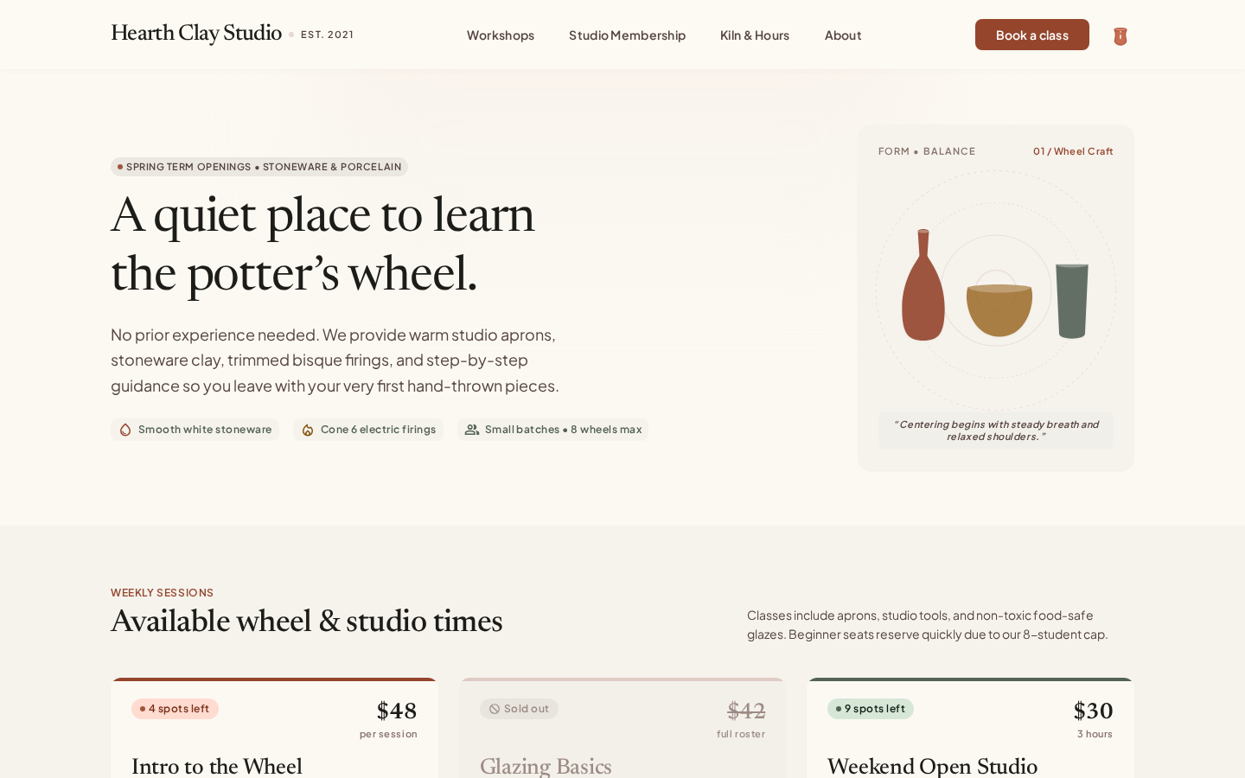The height and width of the screenshot is (778, 1245).
Task: Click the Small batches 8 wheels max chip
Action: 553,430
